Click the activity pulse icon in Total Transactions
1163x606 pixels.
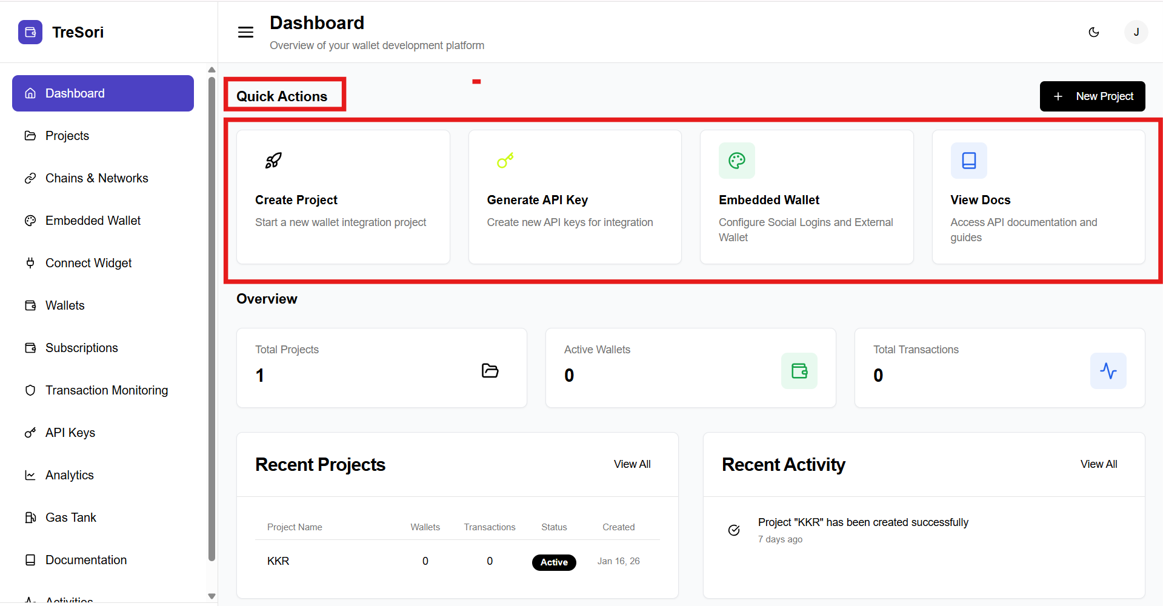[x=1108, y=370]
